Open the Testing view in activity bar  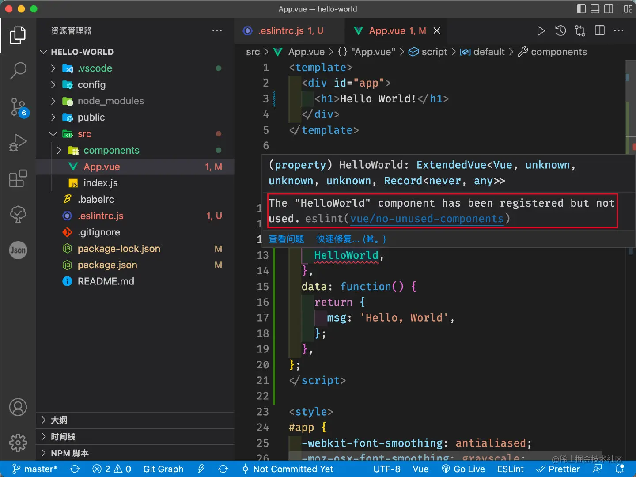tap(18, 215)
